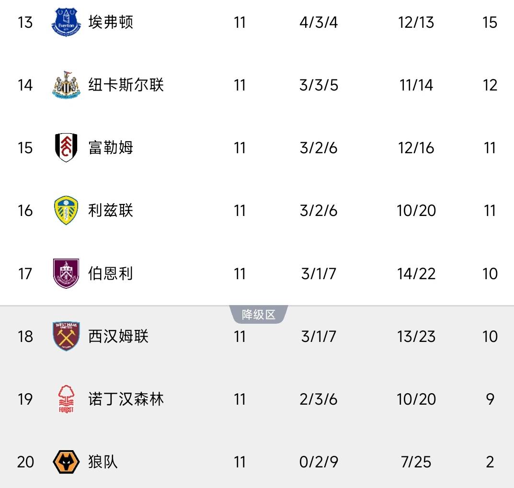The image size is (514, 488).
Task: Click the Newcastle United crest icon
Action: (66, 85)
